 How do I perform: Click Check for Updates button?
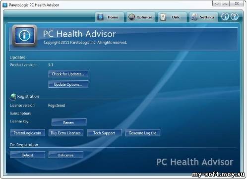pyautogui.click(x=68, y=74)
